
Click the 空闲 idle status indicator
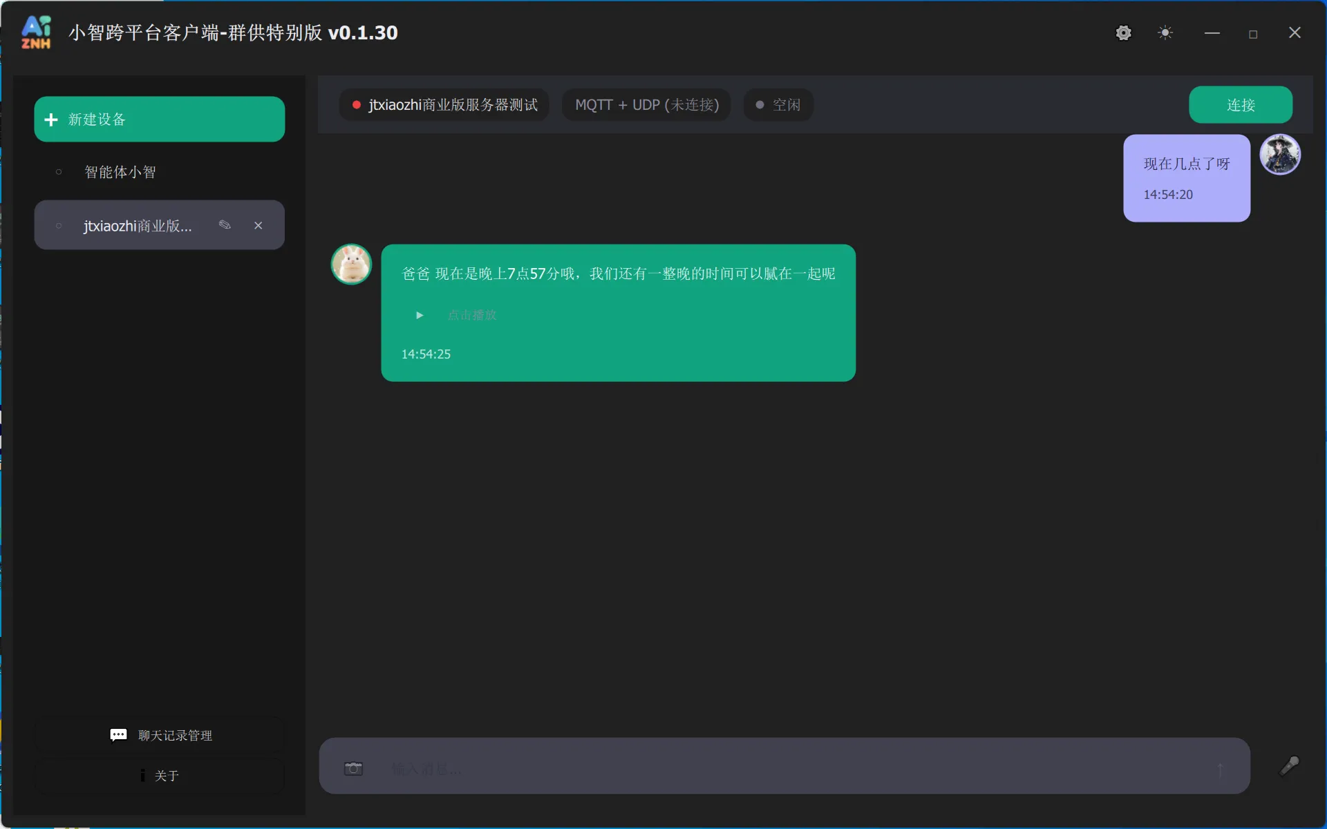778,105
